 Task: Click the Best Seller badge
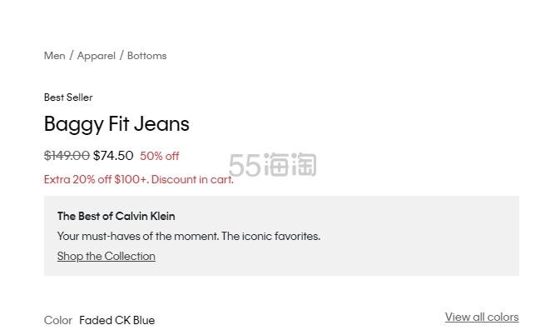[68, 97]
